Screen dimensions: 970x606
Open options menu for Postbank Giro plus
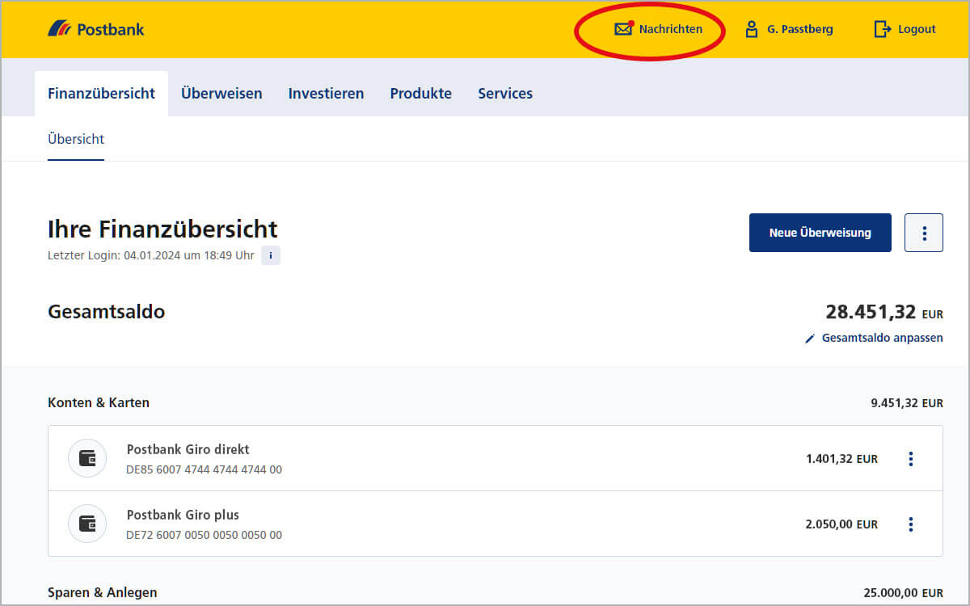(x=911, y=524)
